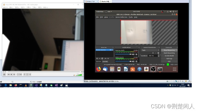
Task: Open the Help icon in the dock
Action: tap(140, 69)
